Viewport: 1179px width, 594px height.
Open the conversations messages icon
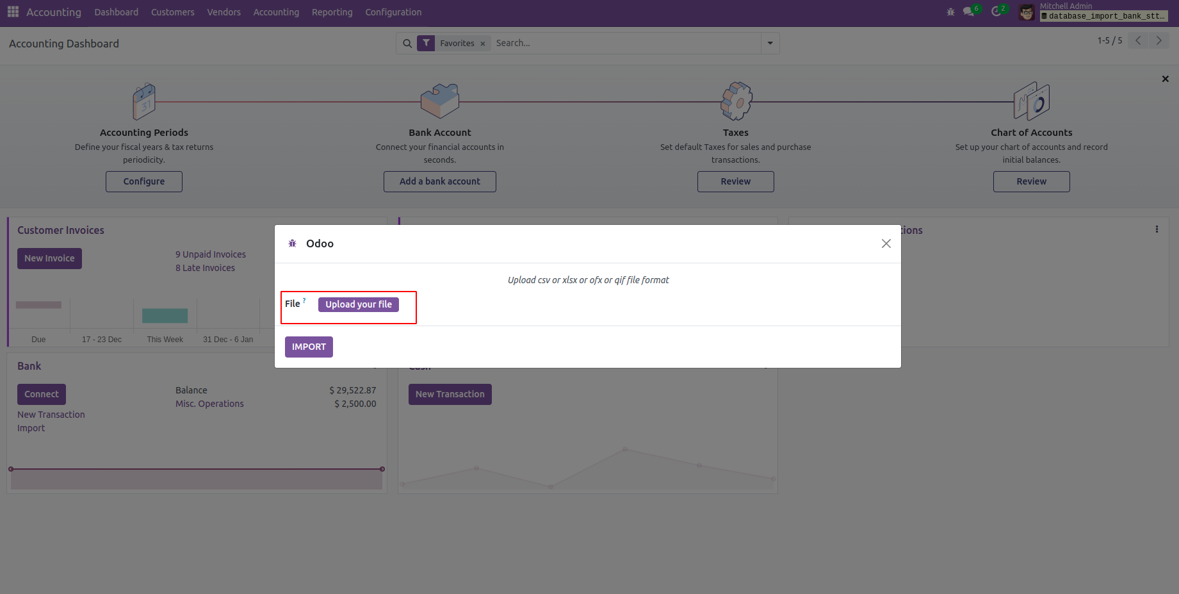[969, 12]
